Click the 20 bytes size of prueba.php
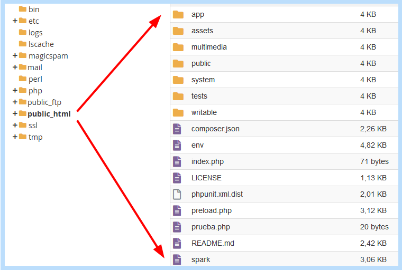This screenshot has height=270, width=402. click(x=374, y=227)
